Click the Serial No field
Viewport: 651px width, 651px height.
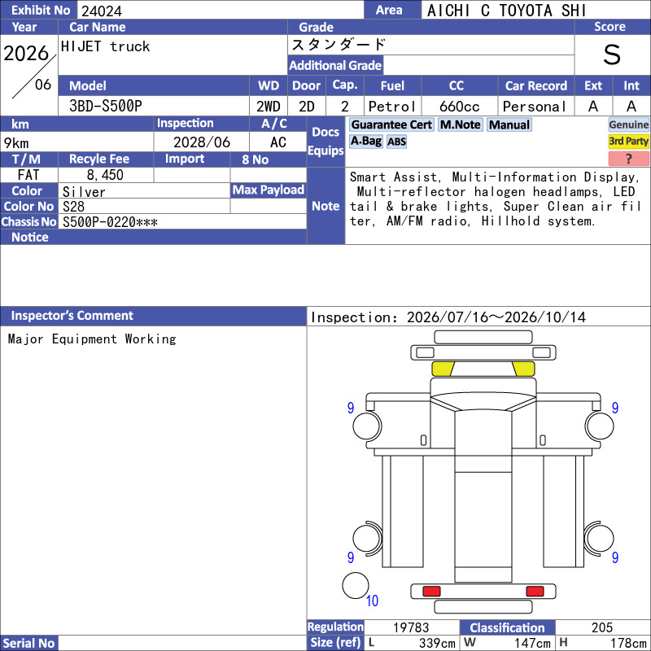pos(182,643)
